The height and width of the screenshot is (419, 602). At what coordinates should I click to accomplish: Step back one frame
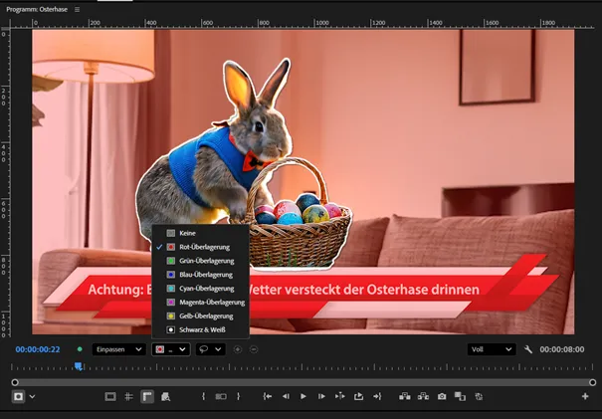tap(285, 396)
